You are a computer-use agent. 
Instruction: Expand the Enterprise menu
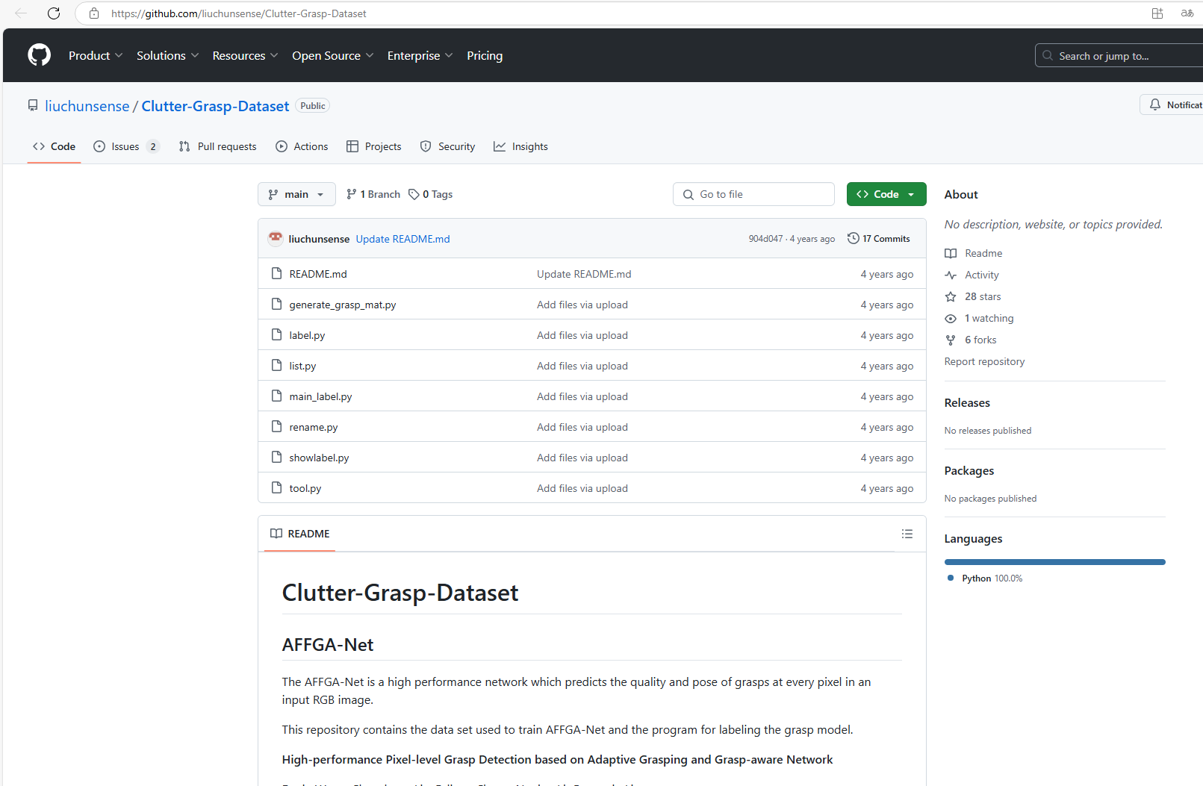click(x=420, y=55)
